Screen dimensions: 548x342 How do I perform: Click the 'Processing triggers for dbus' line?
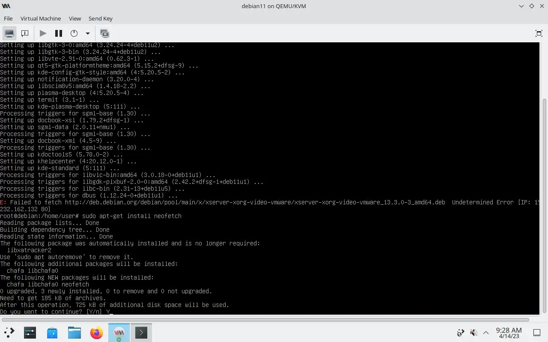point(89,195)
